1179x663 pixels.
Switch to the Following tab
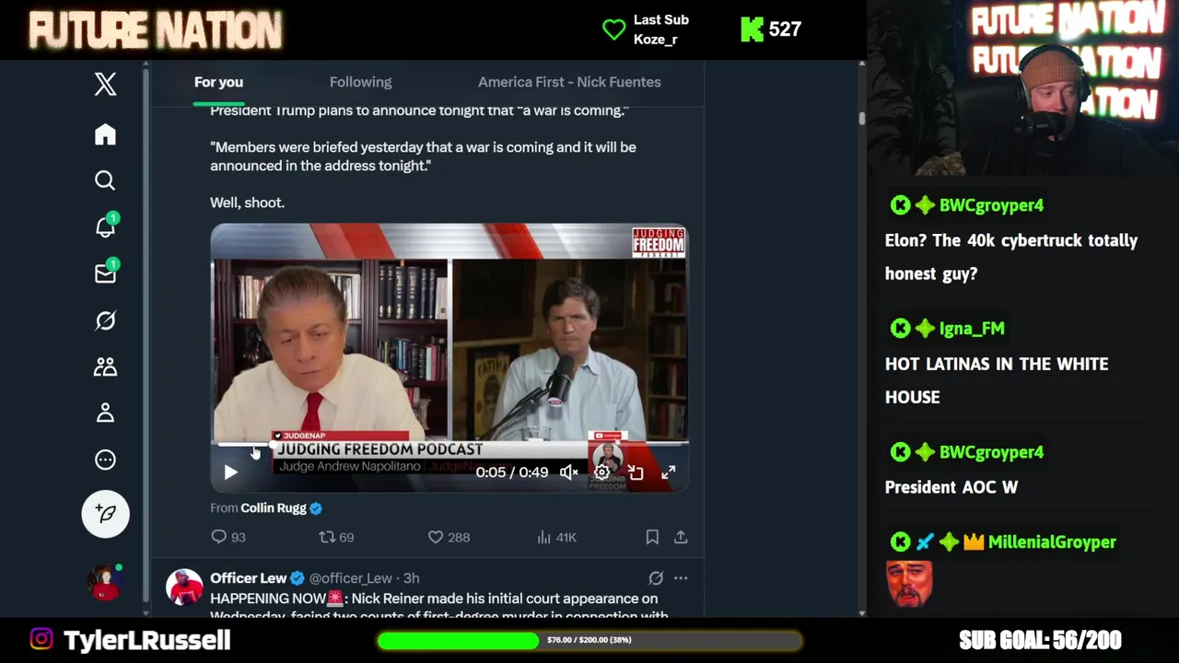361,82
